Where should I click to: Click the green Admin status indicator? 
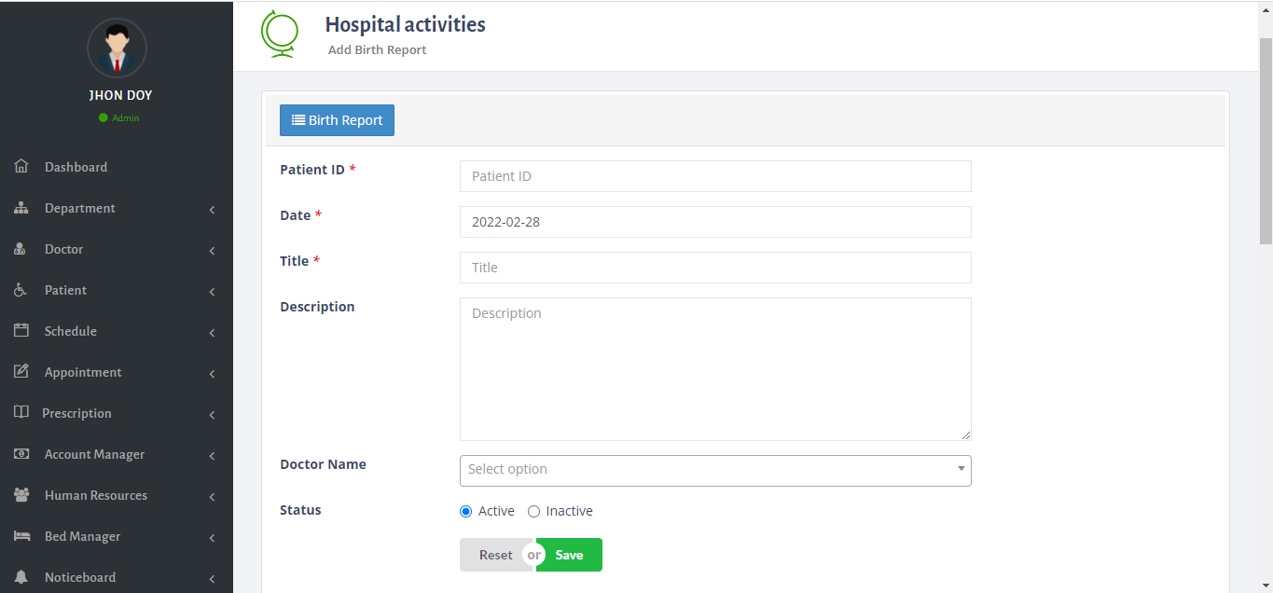[102, 117]
